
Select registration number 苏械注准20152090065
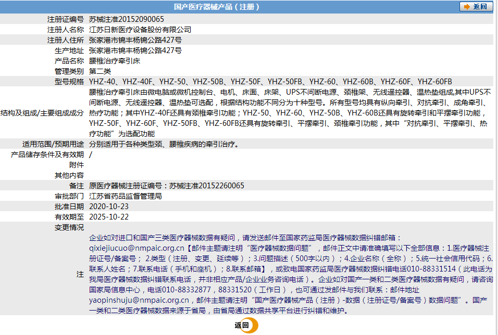click(x=127, y=19)
